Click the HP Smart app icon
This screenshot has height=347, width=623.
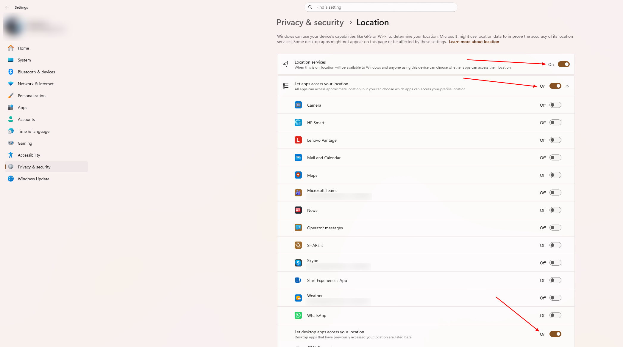(298, 123)
